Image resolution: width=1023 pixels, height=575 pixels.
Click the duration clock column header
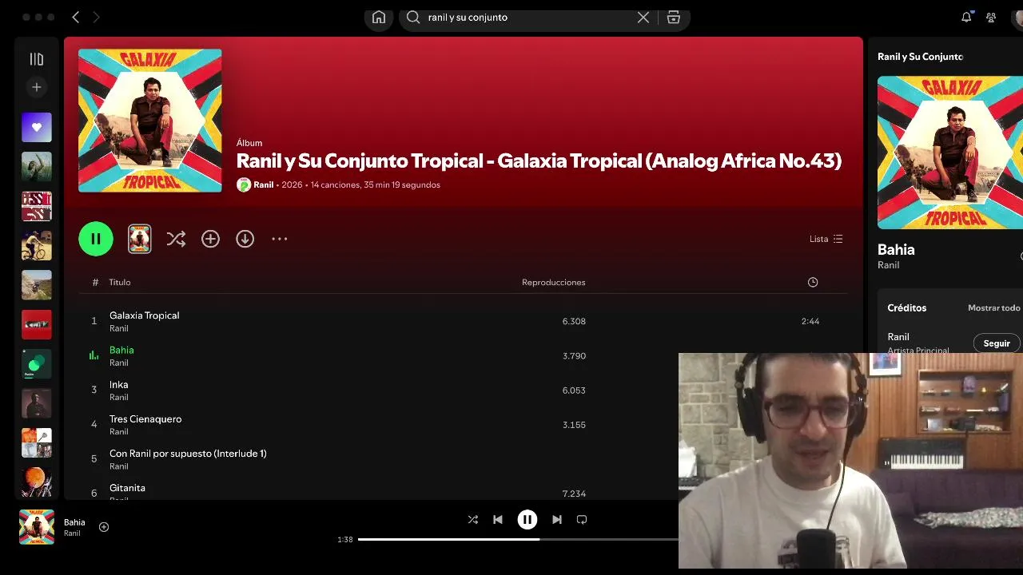coord(813,282)
